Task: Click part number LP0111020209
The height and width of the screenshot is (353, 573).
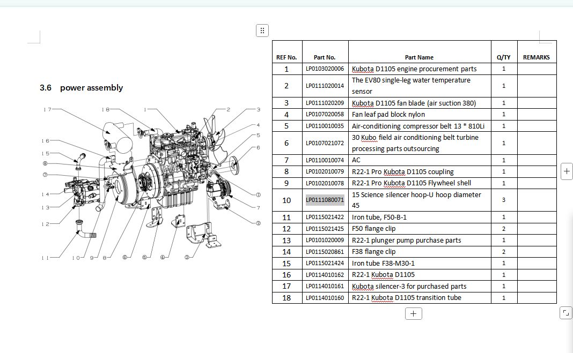Action: click(x=325, y=103)
